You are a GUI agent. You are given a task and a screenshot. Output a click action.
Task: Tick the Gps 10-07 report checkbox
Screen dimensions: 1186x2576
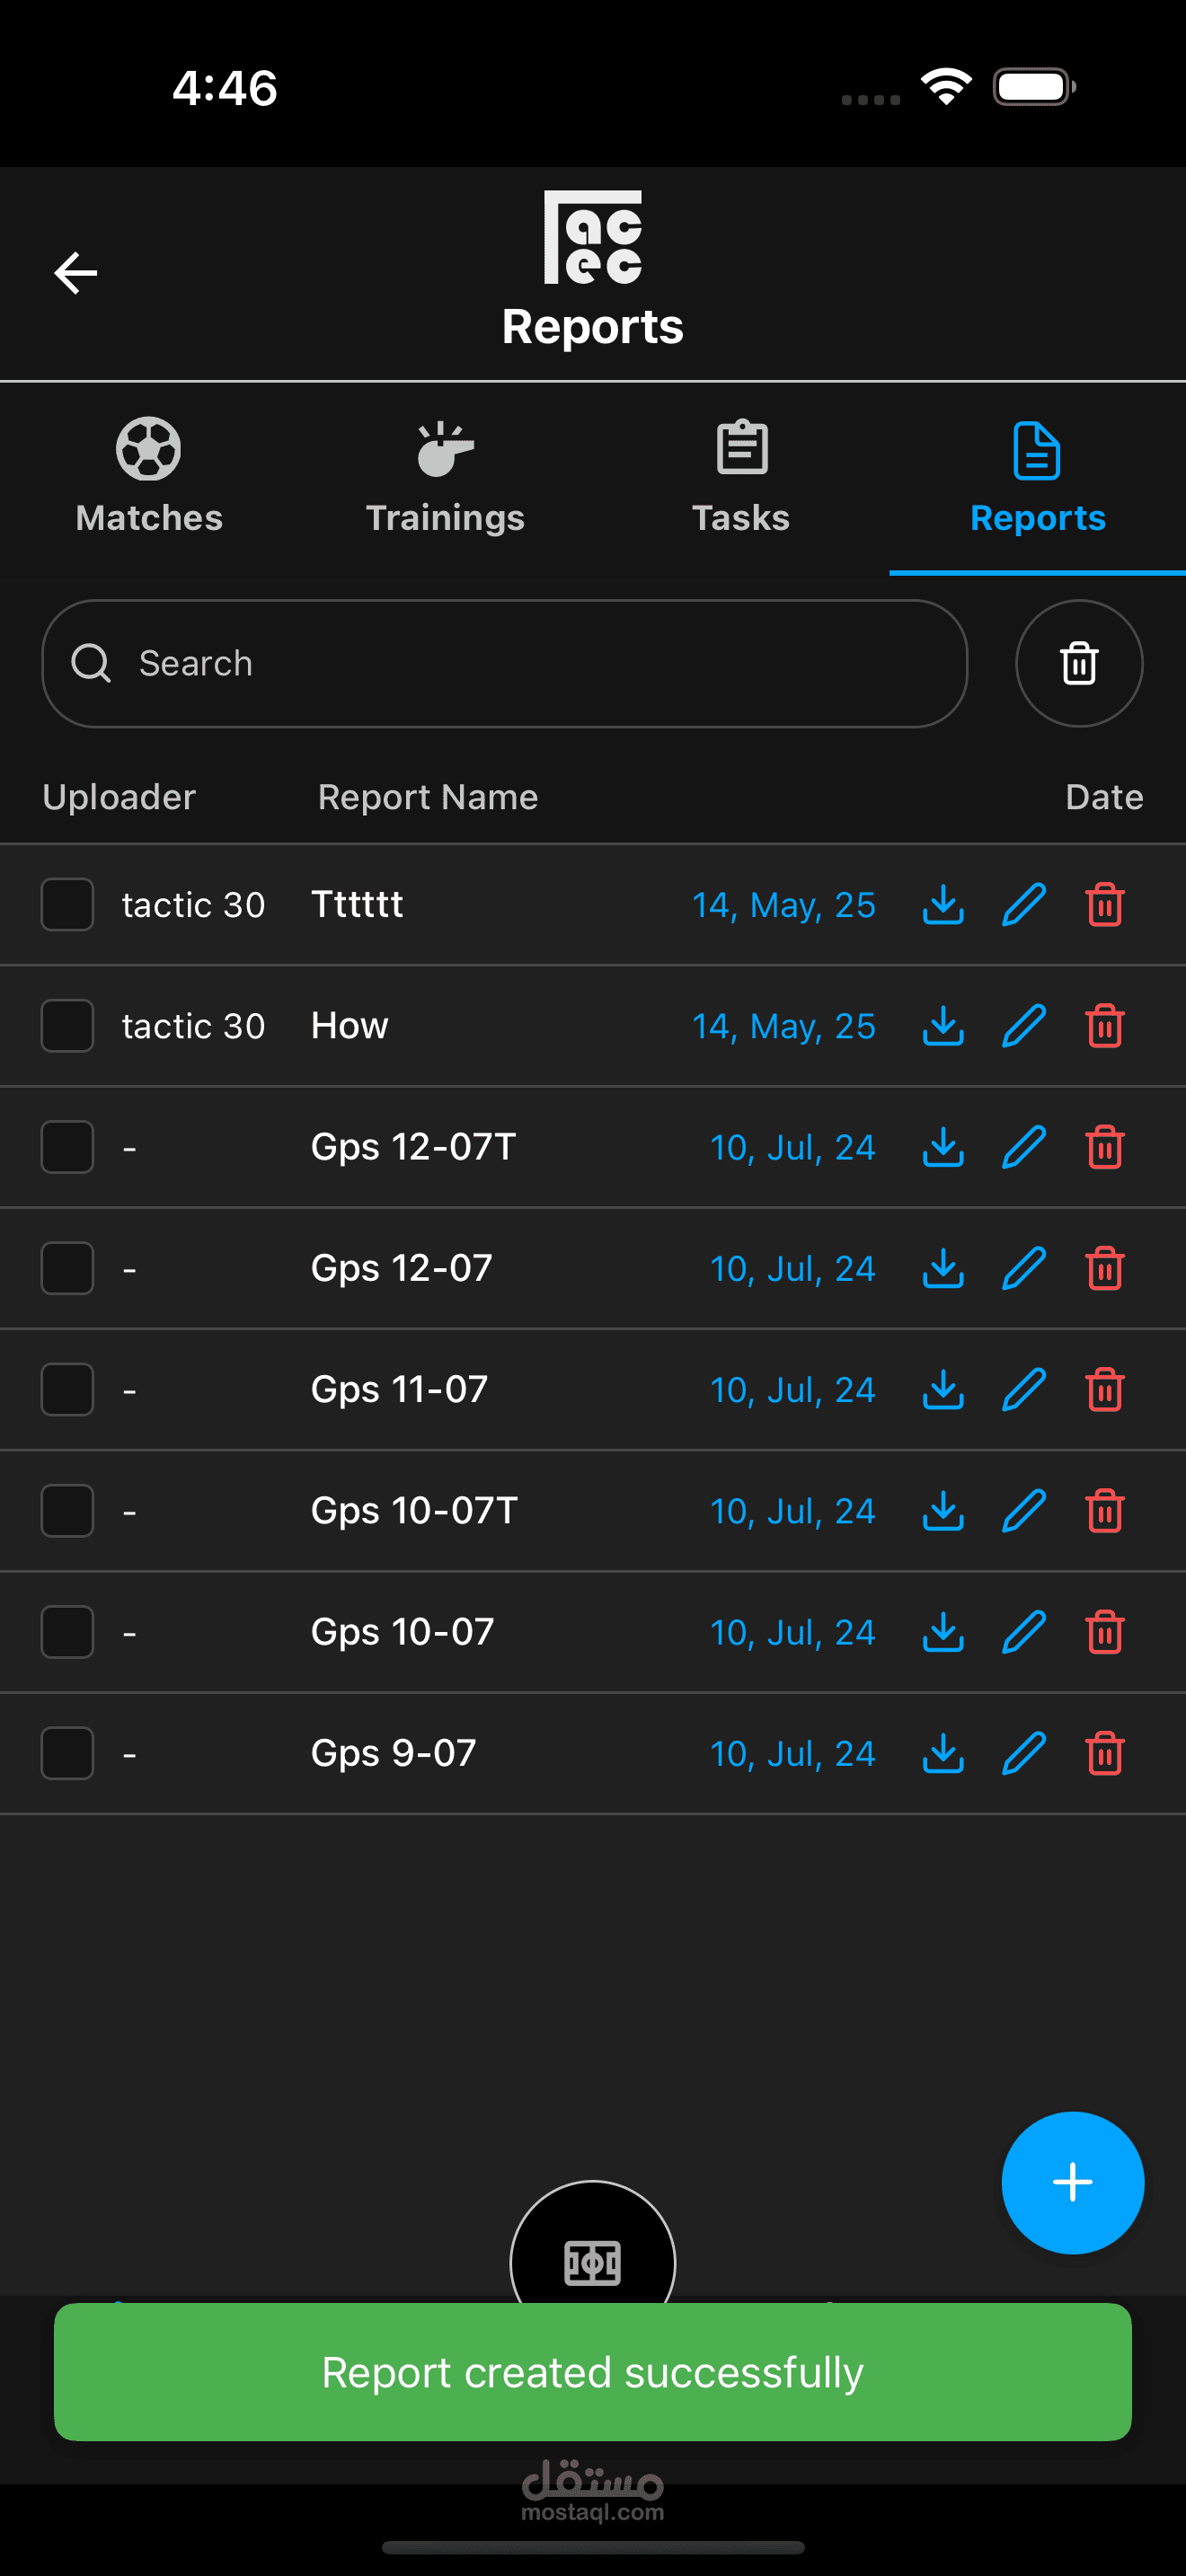[x=67, y=1632]
